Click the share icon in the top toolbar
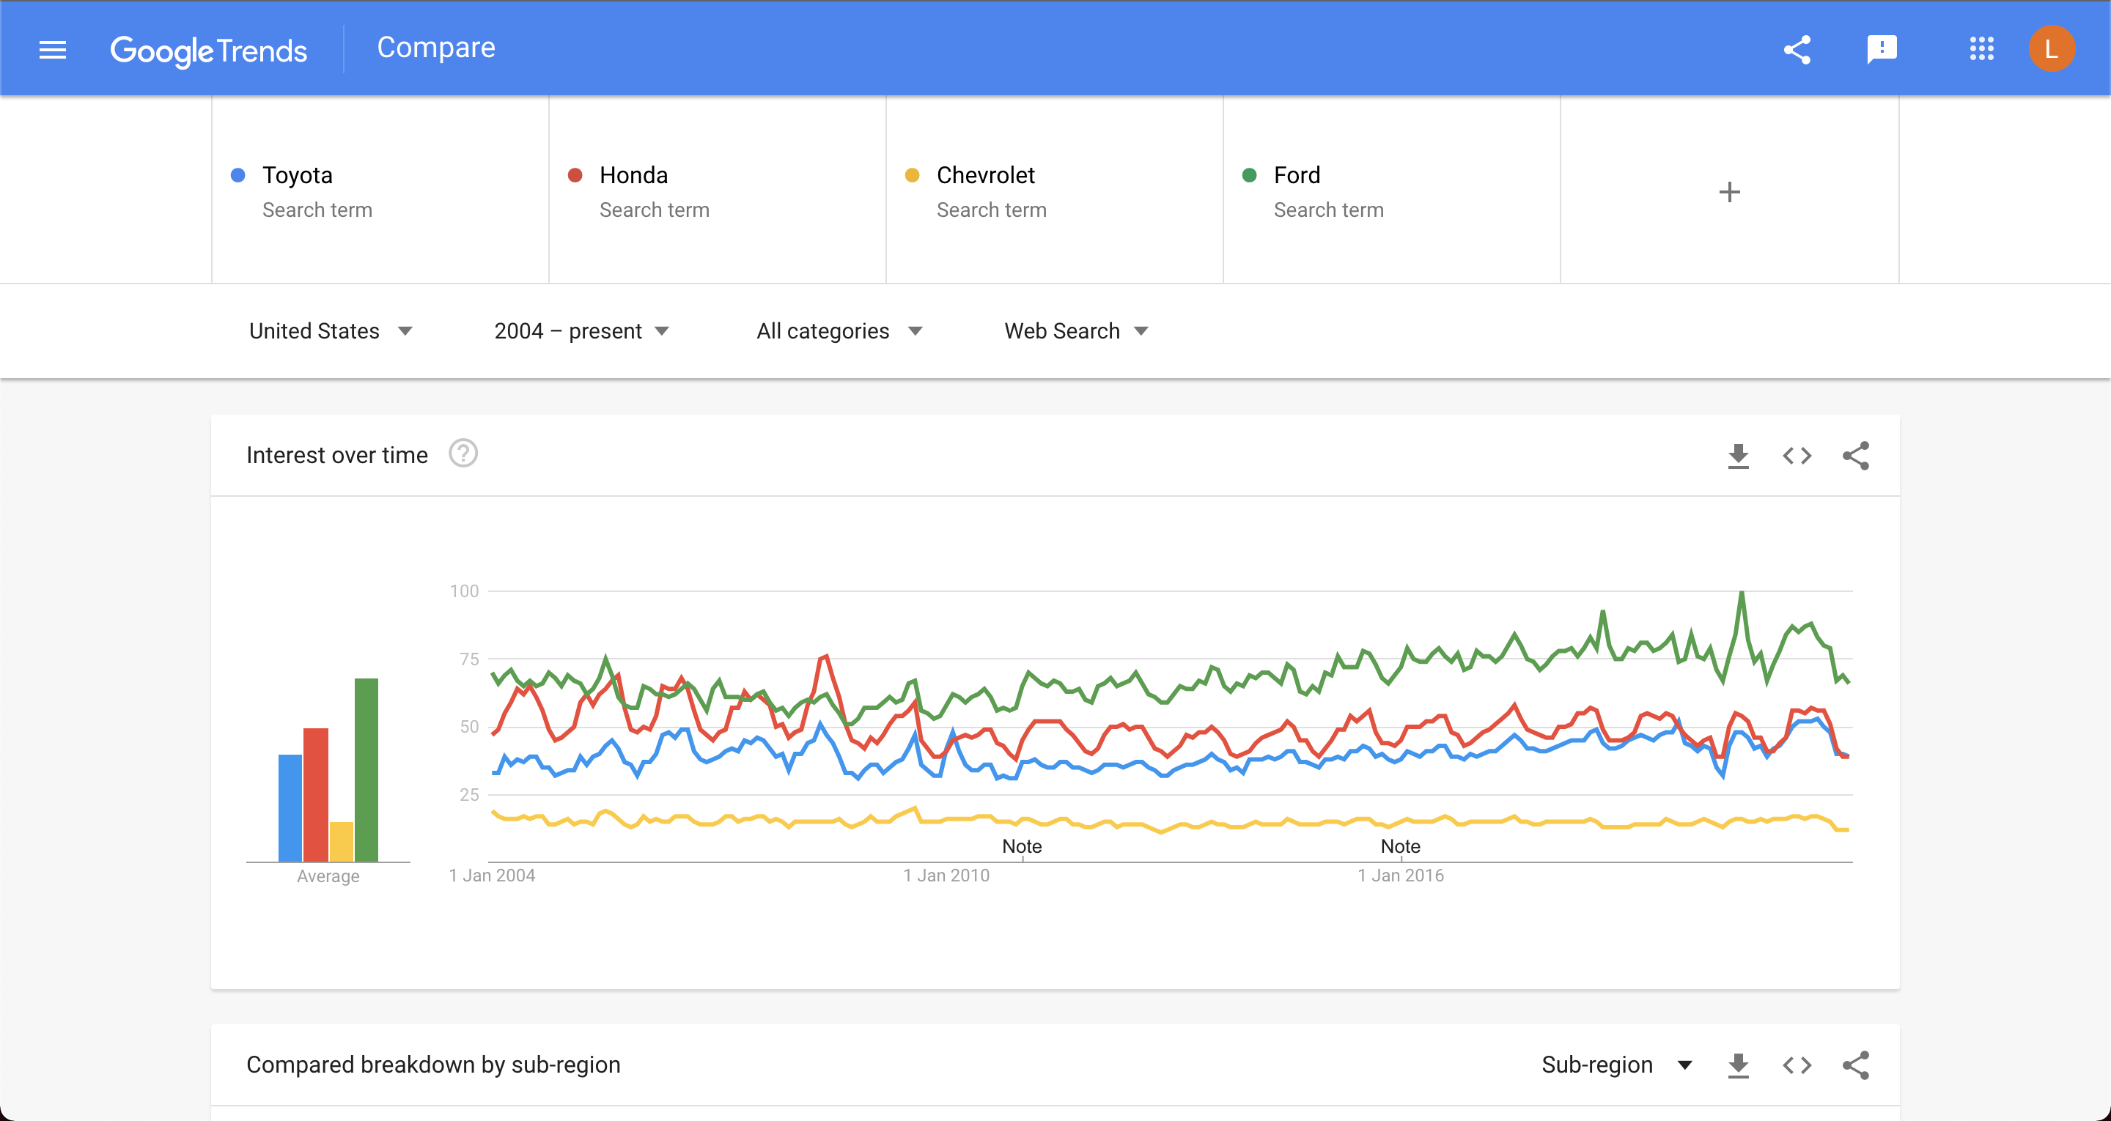The height and width of the screenshot is (1121, 2111). pyautogui.click(x=1794, y=49)
